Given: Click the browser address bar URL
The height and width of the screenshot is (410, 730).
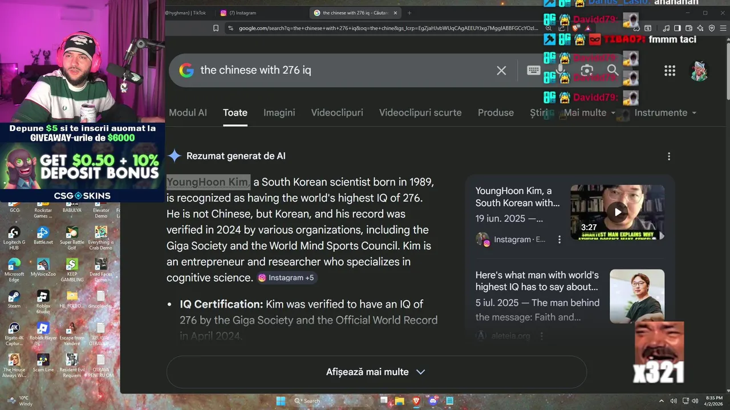Looking at the screenshot, I should coord(388,28).
